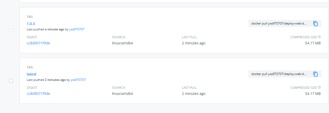This screenshot has height=113, width=329.
Task: Select the checkbox for tag 1.0.3
Action: 11,30
